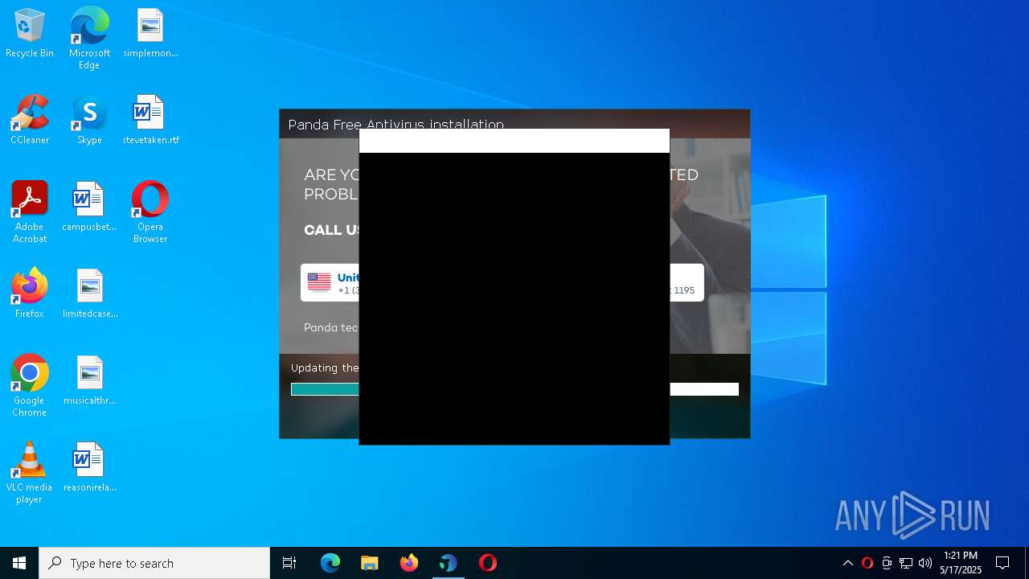Launch Opera Browser desktop shortcut
The image size is (1029, 579).
(150, 212)
